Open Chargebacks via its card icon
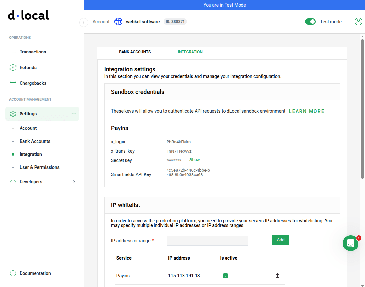 pyautogui.click(x=13, y=83)
